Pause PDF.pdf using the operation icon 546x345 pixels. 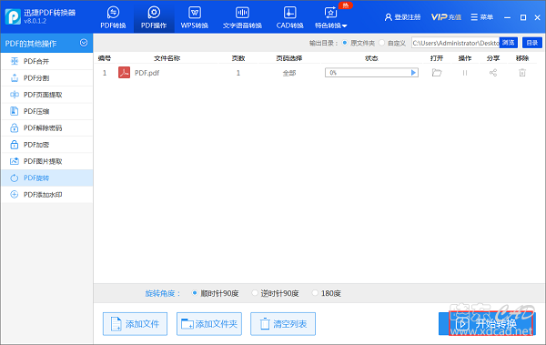[464, 73]
